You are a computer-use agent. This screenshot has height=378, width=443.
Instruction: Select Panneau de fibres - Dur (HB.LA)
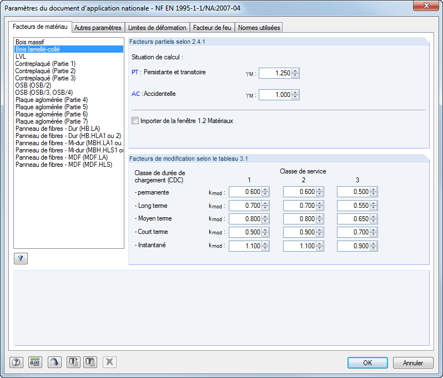[x=69, y=129]
